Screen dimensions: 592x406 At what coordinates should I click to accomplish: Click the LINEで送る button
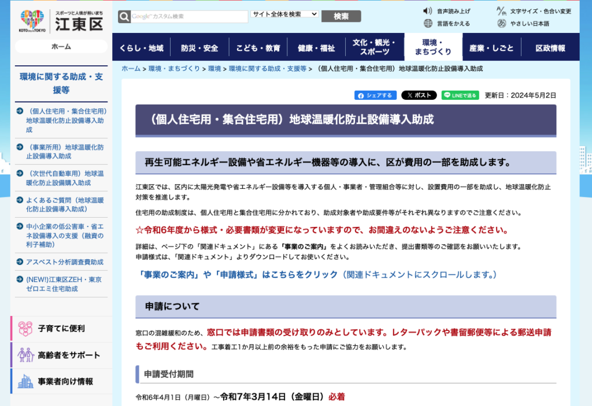tap(460, 95)
